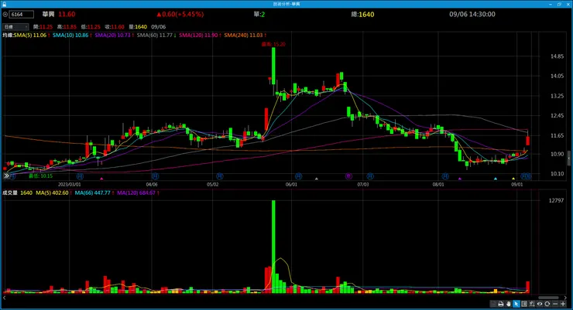Image resolution: width=573 pixels, height=310 pixels.
Task: Click the print chart icon
Action: tap(501, 304)
